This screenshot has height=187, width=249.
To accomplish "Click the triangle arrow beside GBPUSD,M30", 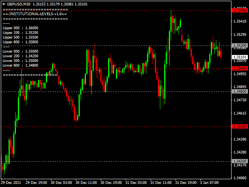I will tap(4, 4).
